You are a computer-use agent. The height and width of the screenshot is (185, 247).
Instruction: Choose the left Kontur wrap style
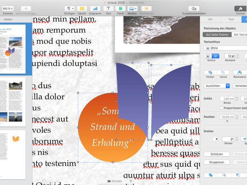[x=208, y=56]
